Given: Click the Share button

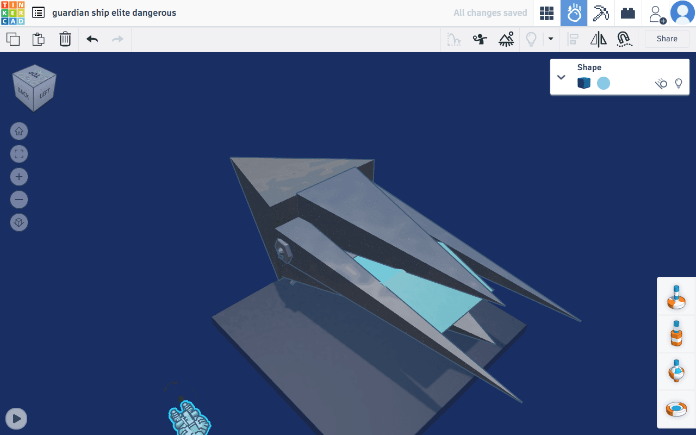Looking at the screenshot, I should pos(667,39).
